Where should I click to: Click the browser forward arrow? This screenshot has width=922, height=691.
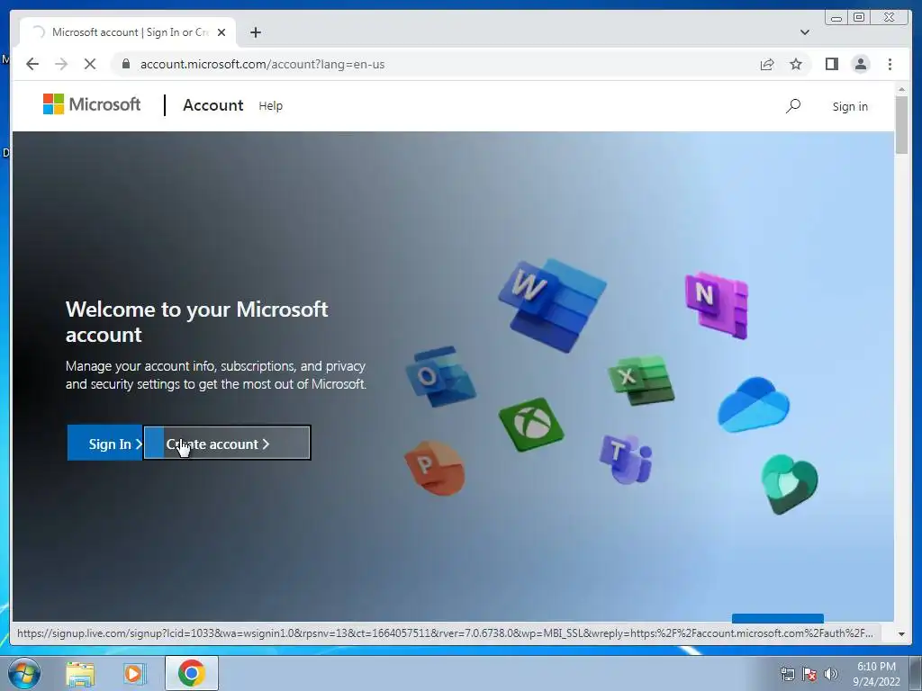[x=61, y=64]
